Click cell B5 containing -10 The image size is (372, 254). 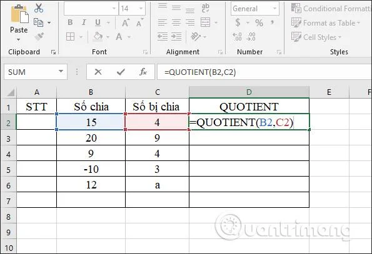point(91,169)
